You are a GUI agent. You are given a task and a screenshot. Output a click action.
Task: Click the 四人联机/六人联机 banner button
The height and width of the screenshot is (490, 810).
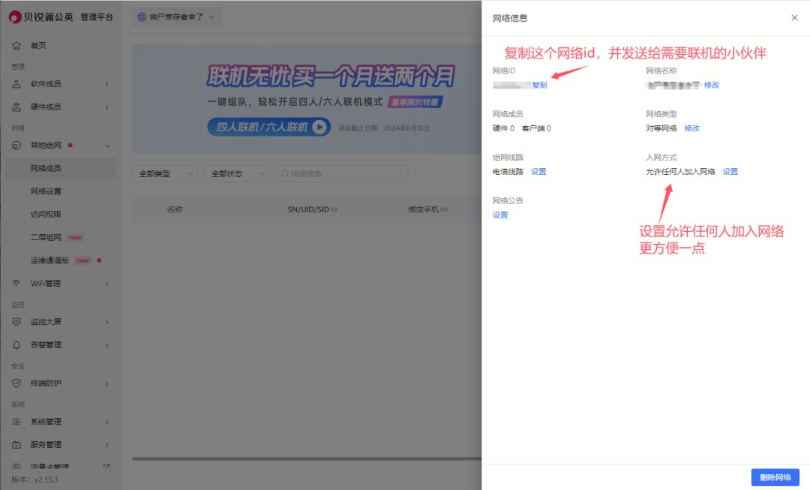[x=269, y=127]
